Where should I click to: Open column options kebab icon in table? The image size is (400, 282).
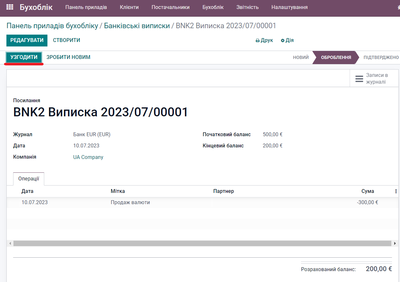(x=396, y=191)
